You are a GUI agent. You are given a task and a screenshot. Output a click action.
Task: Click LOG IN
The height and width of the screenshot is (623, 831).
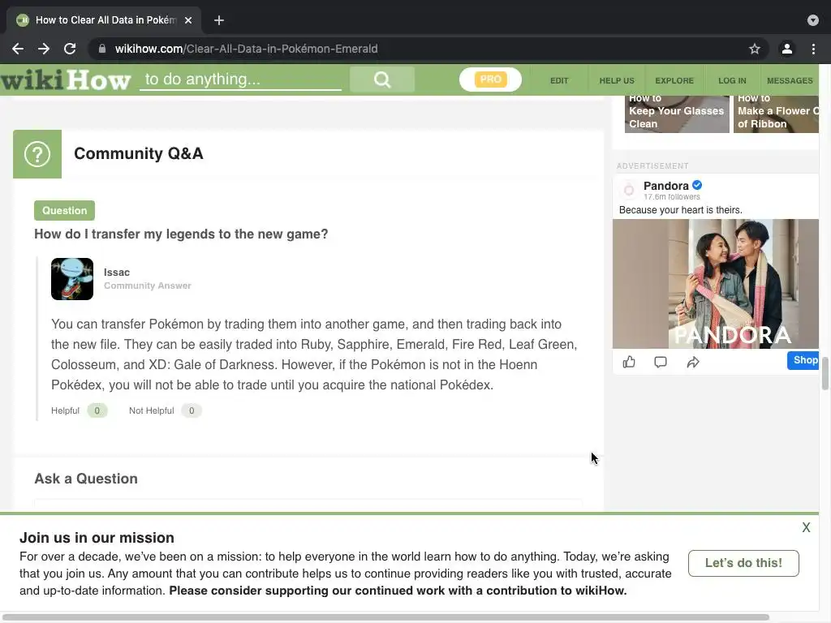pos(732,80)
